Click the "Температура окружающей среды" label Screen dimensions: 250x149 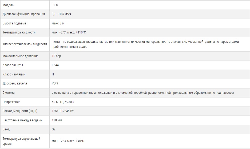21,141
